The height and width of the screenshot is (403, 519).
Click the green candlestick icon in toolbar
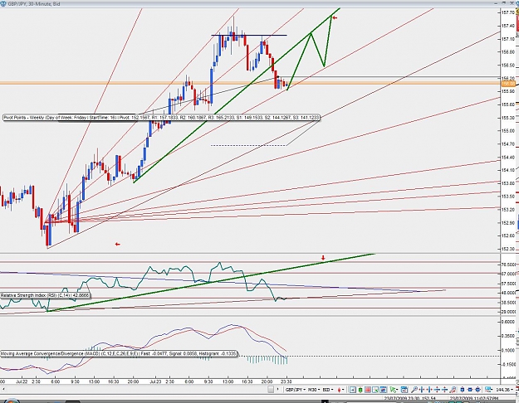pyautogui.click(x=360, y=390)
